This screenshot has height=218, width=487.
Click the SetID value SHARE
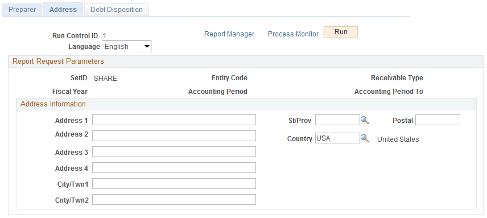[x=106, y=79]
